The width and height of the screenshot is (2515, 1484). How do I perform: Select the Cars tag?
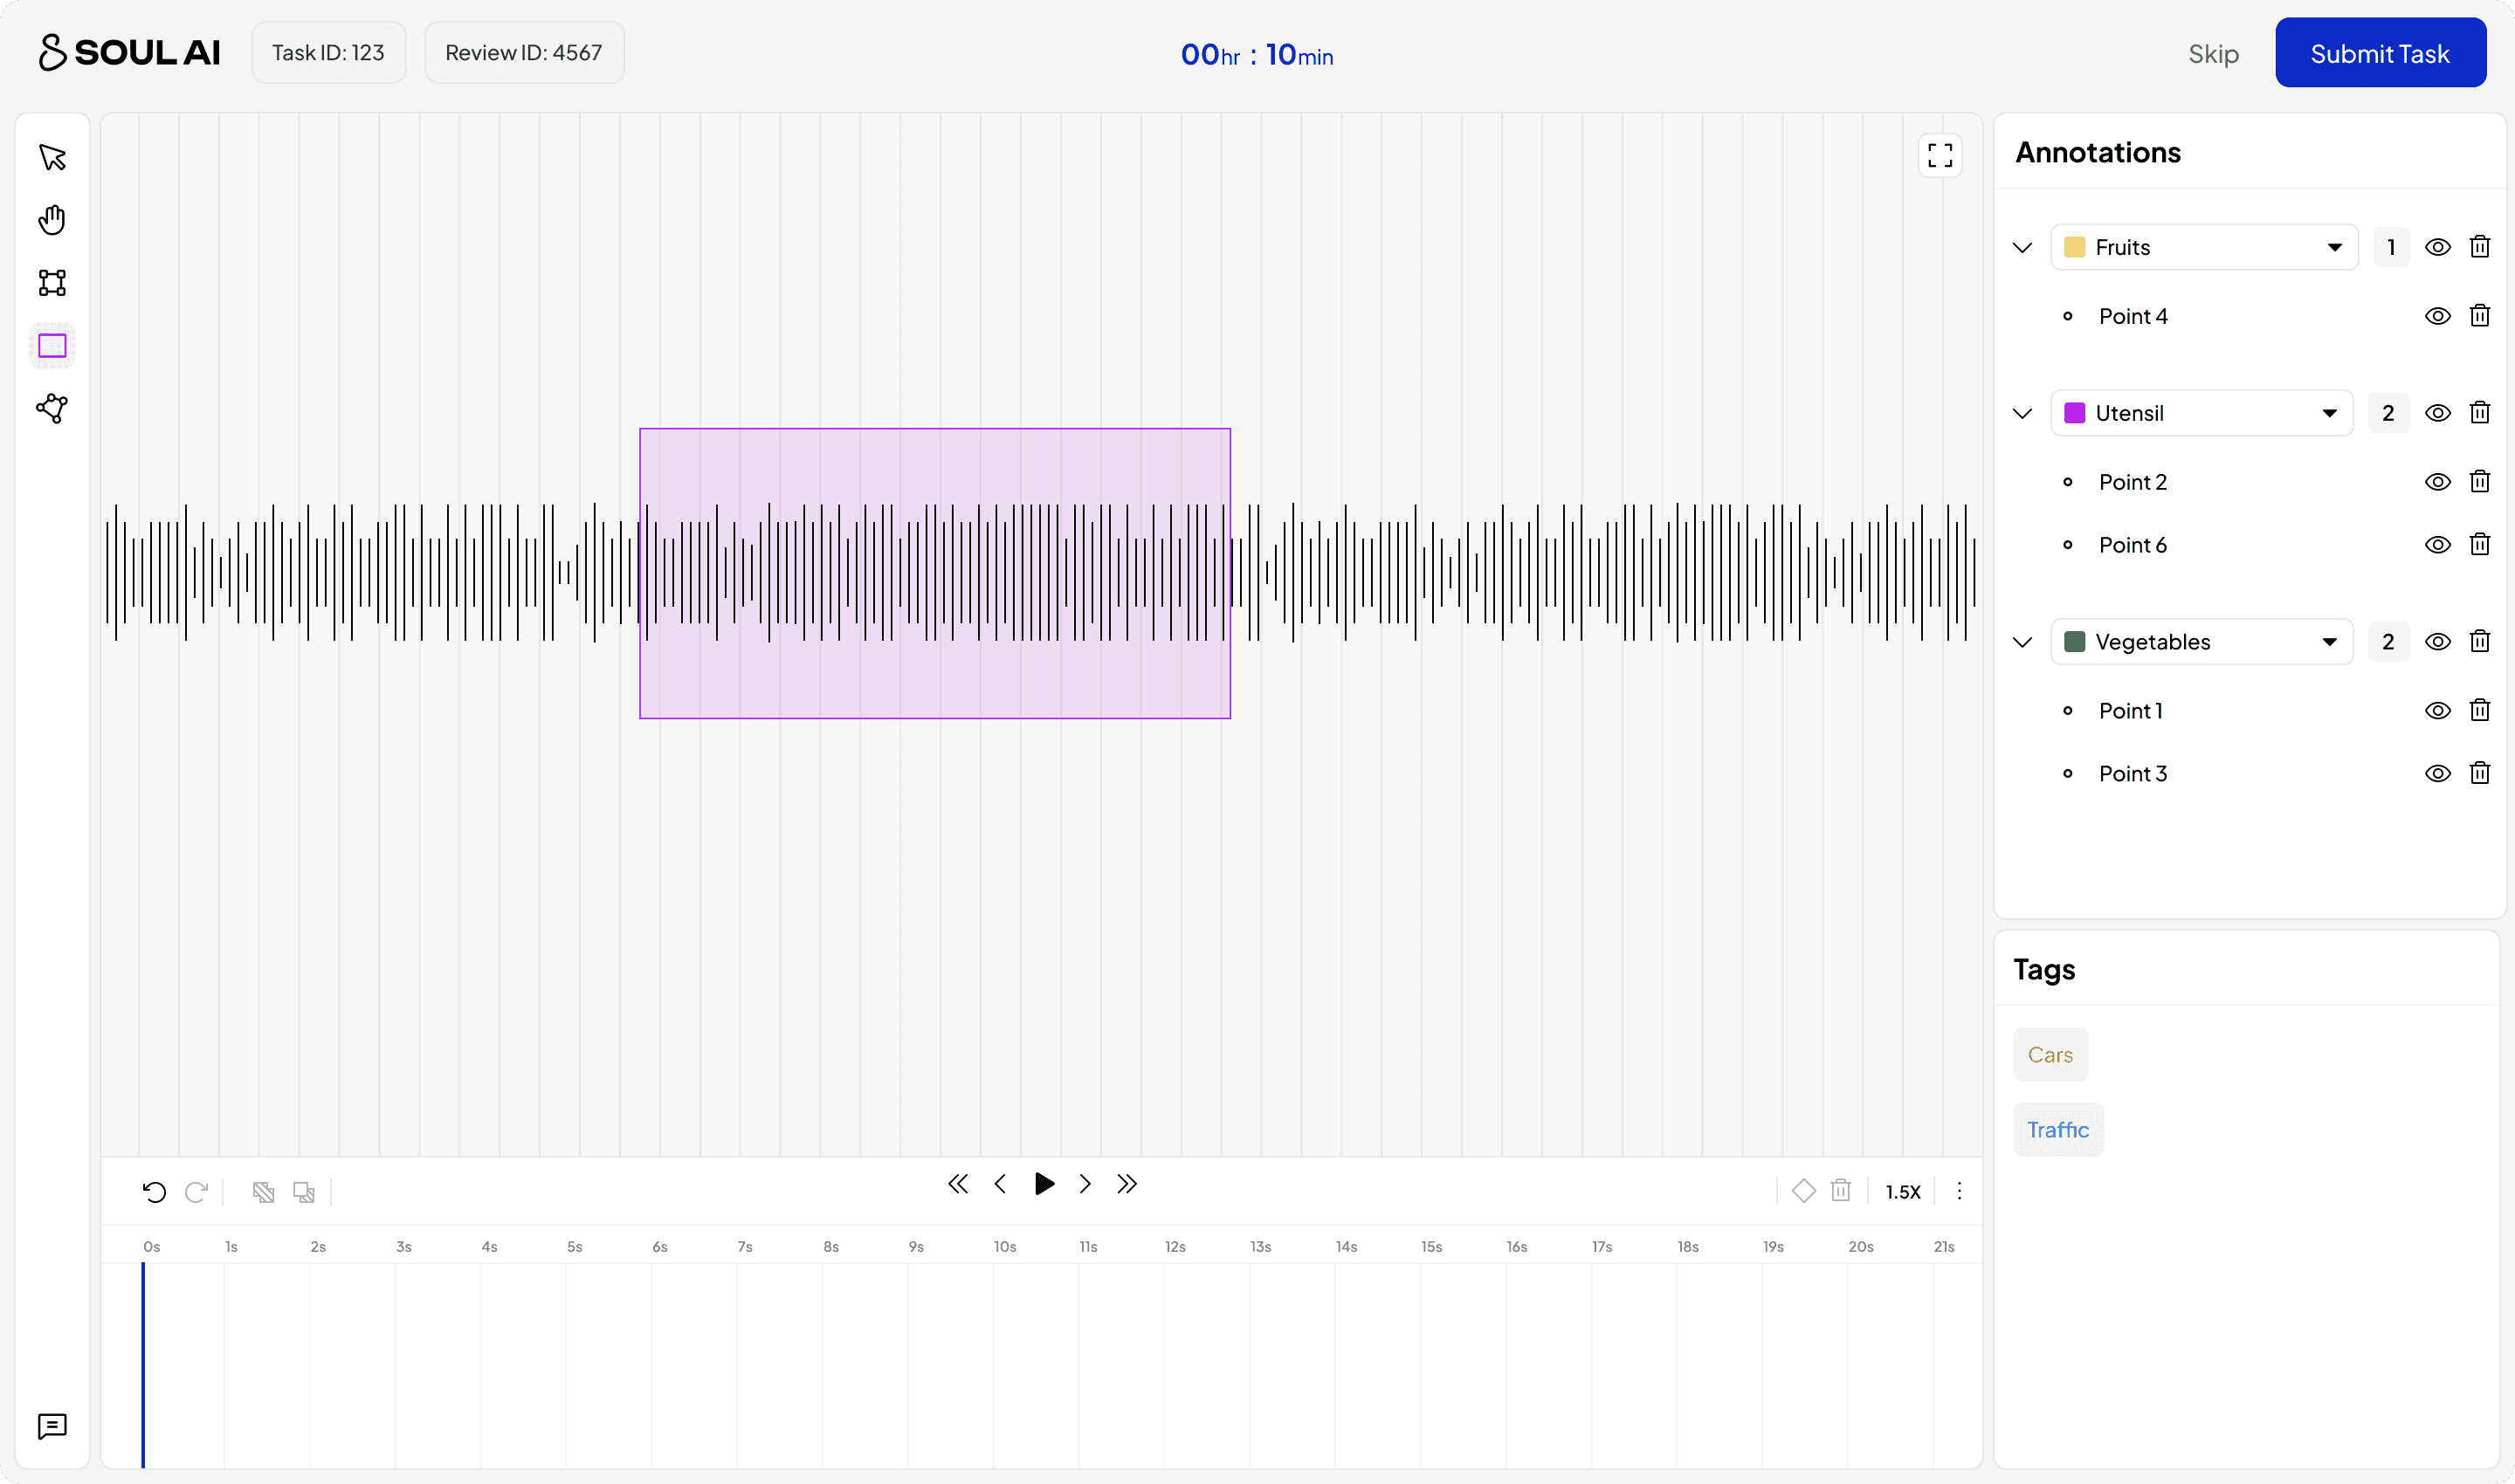click(2050, 1055)
